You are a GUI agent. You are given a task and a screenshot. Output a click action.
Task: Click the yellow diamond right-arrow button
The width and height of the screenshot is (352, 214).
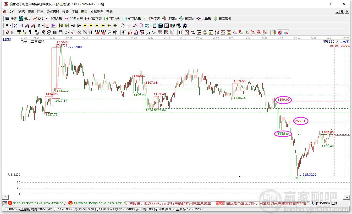pyautogui.click(x=91, y=26)
